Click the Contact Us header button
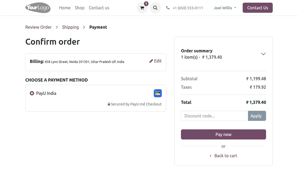Viewport: 298px width, 174px height. 257,8
